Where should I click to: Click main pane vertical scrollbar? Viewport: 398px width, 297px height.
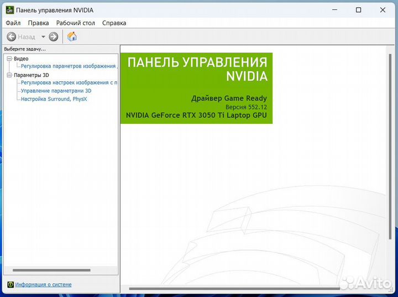tap(390, 147)
